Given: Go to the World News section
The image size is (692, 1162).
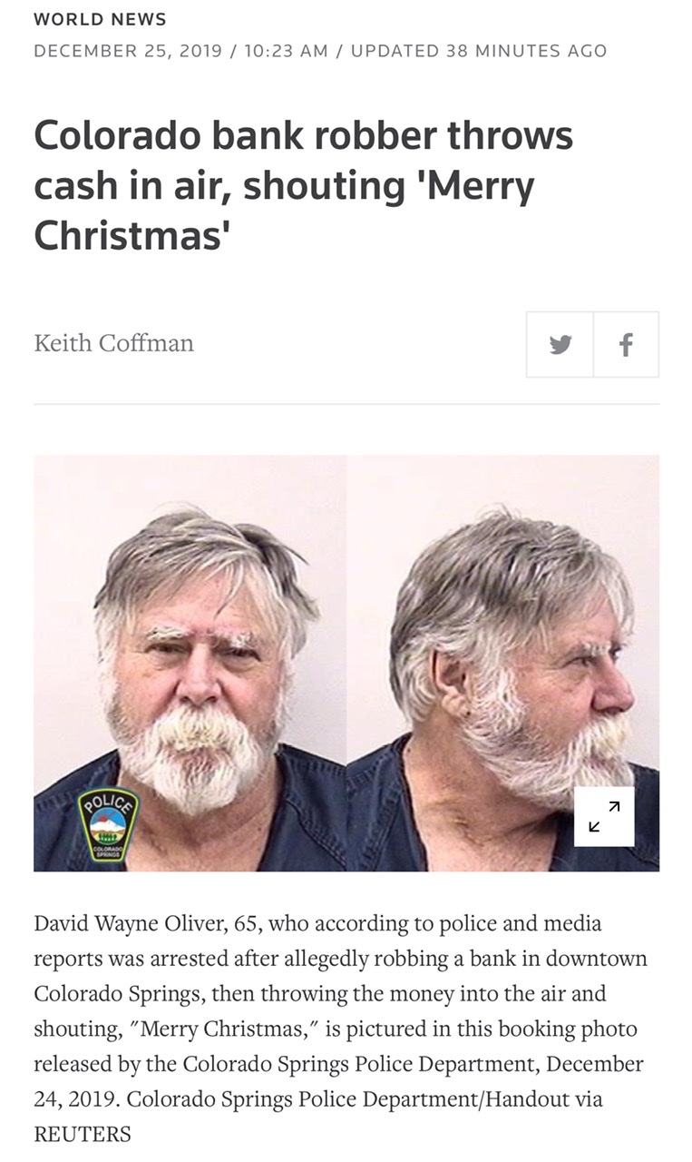Looking at the screenshot, I should (x=100, y=19).
